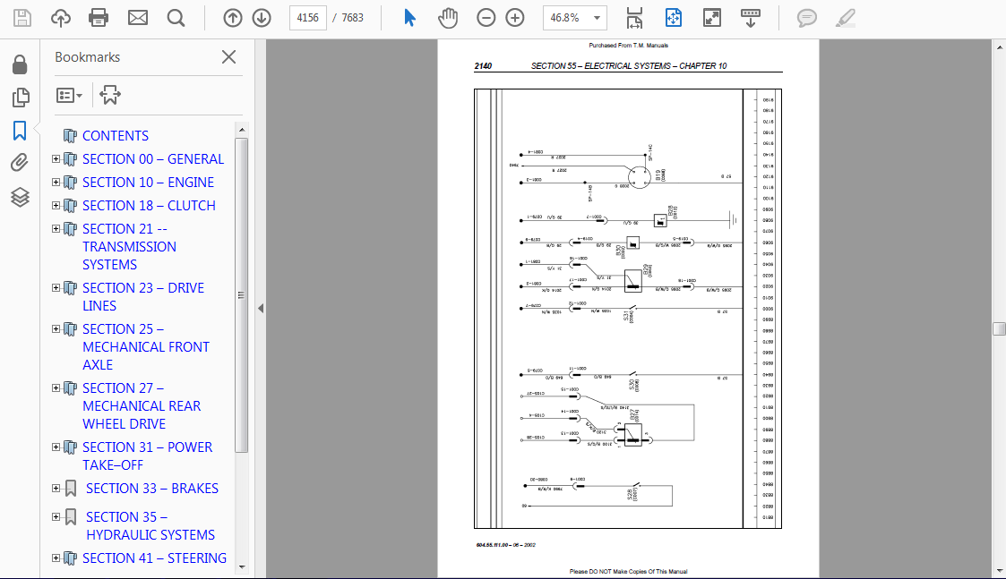
Task: Open SECTION 31 – POWER TAKE-OFF
Action: (x=147, y=456)
